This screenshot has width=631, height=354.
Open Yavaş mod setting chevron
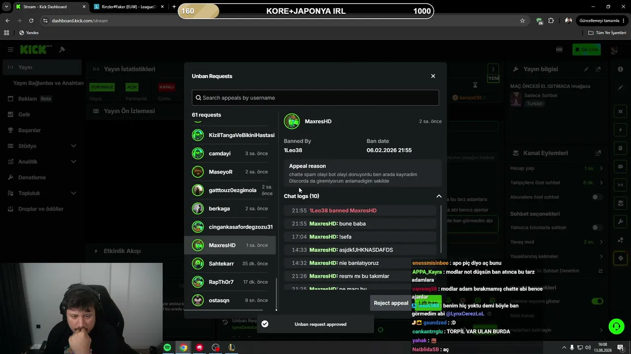601,242
